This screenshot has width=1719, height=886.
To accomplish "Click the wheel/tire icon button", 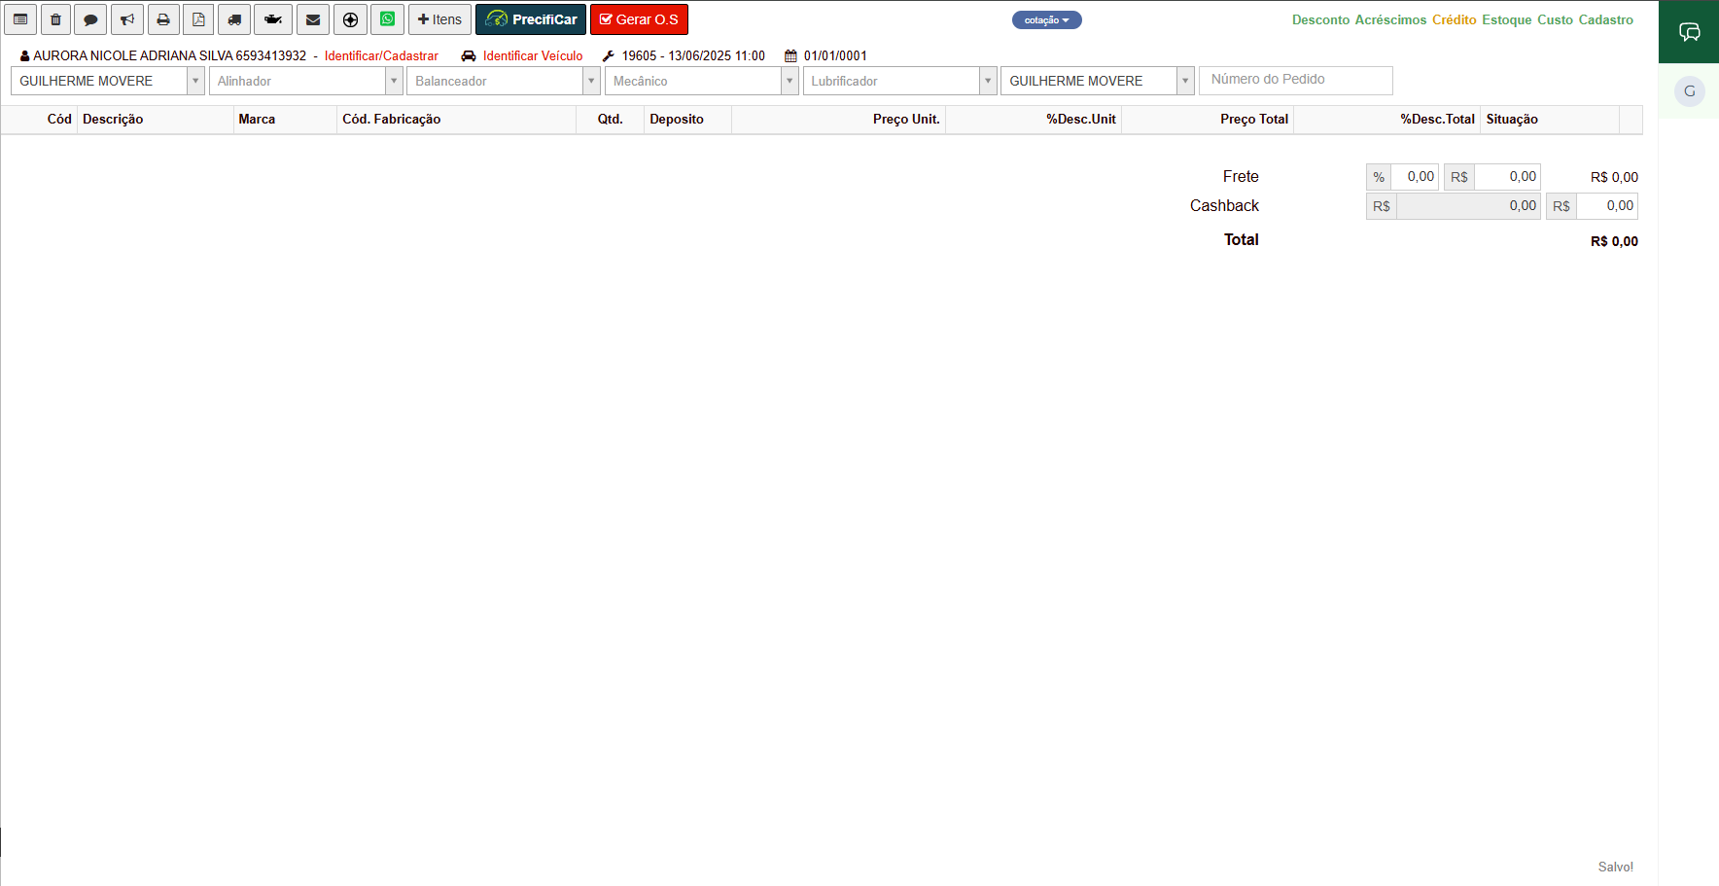I will [x=350, y=19].
